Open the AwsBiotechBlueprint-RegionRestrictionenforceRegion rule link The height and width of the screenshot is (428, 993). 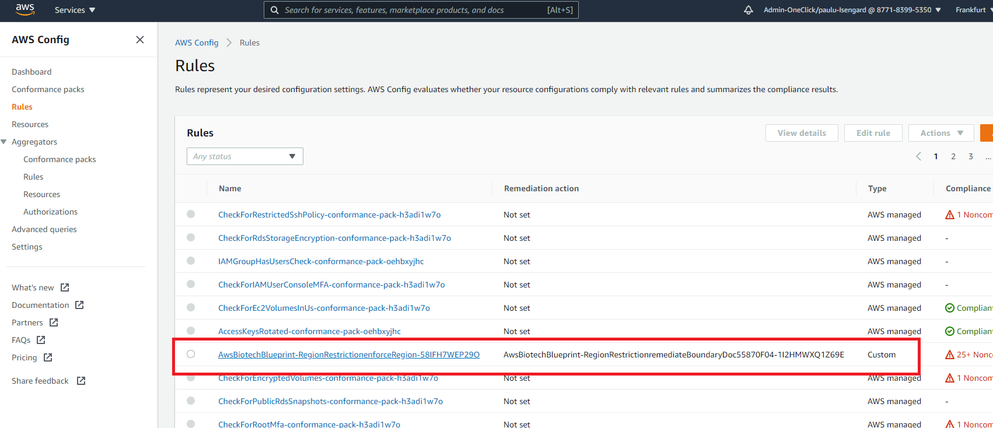pyautogui.click(x=349, y=355)
